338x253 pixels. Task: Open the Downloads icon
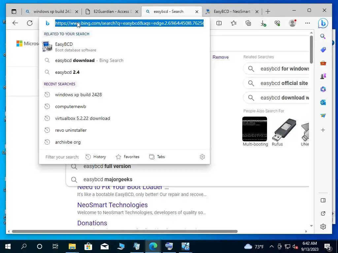tap(263, 23)
